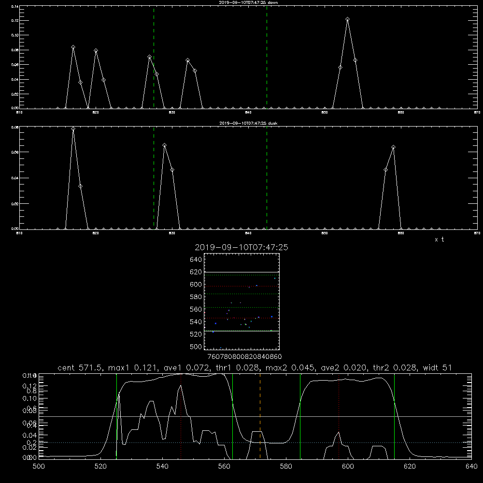Click the top plot title ending in "dawn"
This screenshot has height=483, width=483.
click(x=248, y=2)
